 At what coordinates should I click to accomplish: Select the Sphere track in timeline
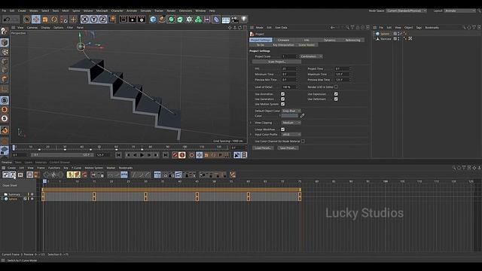[13, 199]
